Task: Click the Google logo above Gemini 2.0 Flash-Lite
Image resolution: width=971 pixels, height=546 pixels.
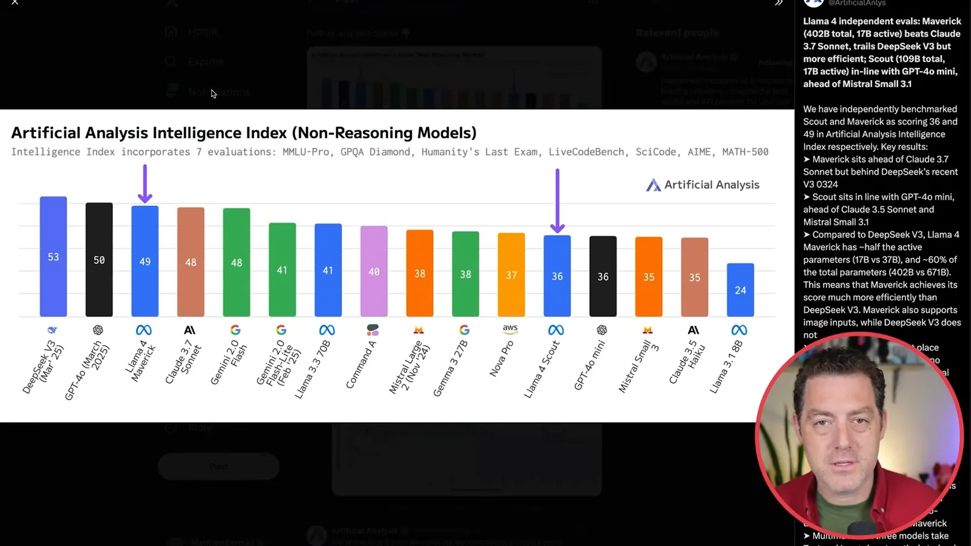Action: click(281, 330)
